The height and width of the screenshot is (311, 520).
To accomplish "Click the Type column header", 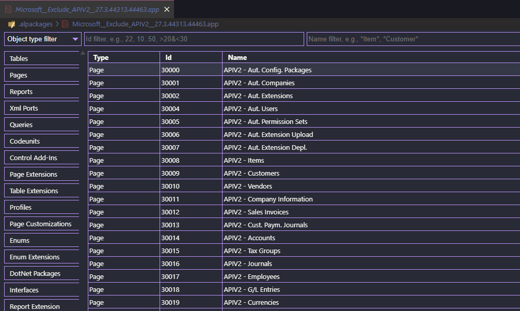I will [x=123, y=57].
